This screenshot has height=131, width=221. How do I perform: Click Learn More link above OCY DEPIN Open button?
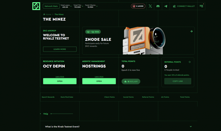[x=60, y=76]
